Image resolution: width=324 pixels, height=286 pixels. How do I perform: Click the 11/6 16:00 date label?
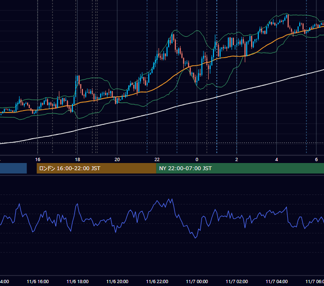[38, 281]
